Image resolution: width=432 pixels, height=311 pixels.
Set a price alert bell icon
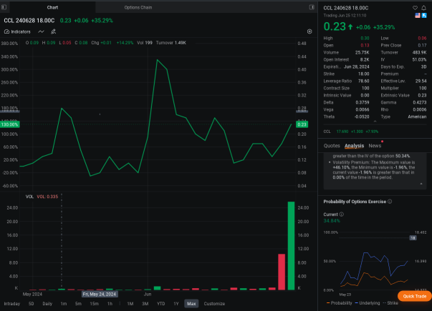[423, 8]
